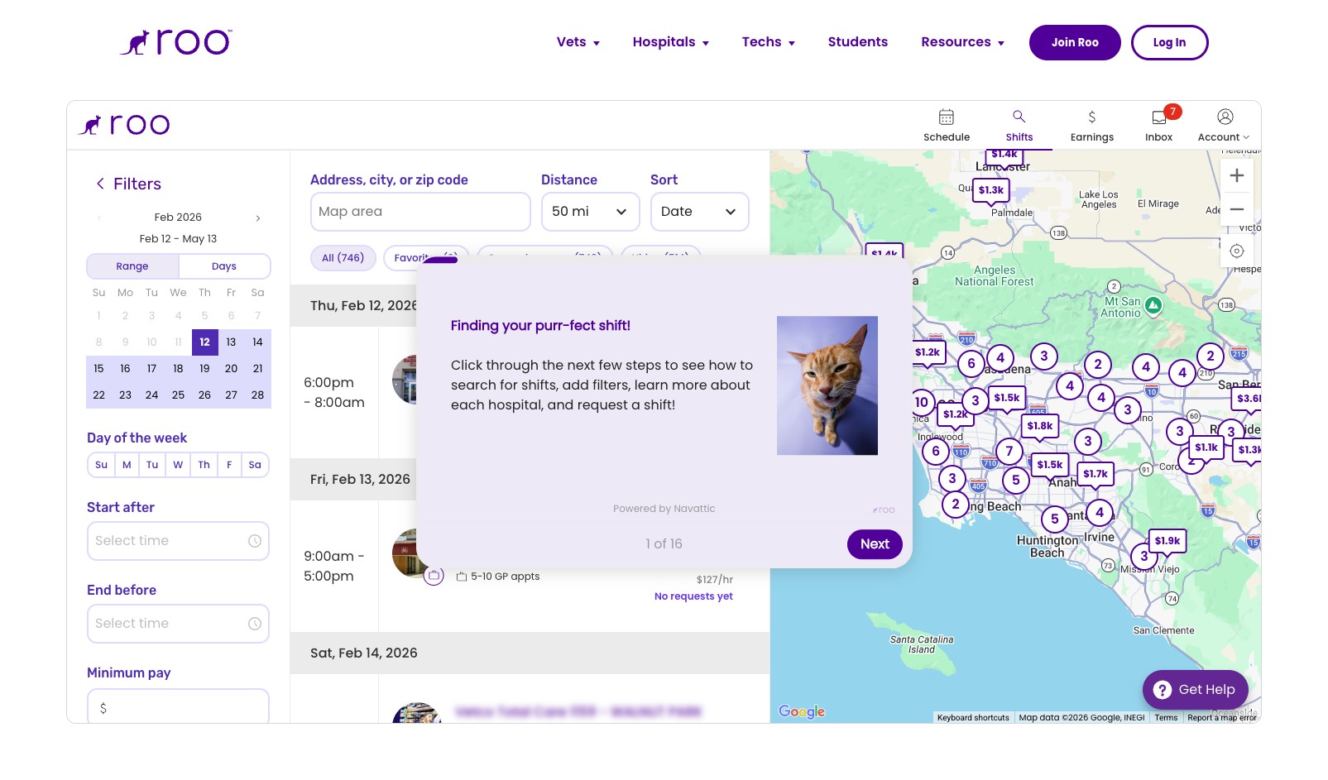Click the Address, city, or zip field

click(420, 212)
